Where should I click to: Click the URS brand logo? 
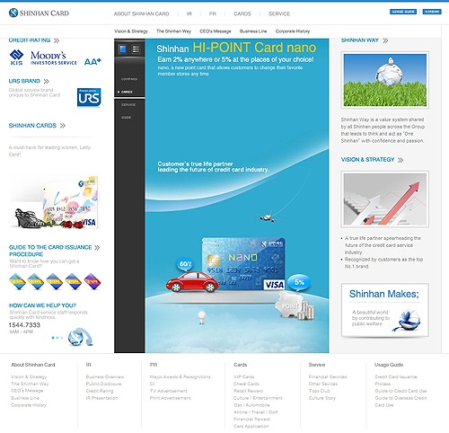[x=89, y=97]
